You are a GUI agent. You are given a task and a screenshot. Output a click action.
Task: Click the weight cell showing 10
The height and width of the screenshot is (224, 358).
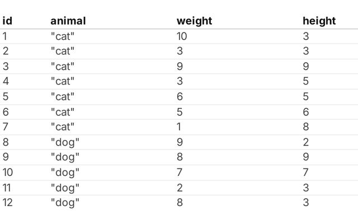click(182, 36)
